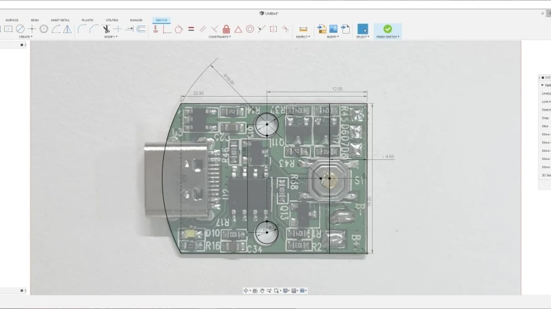Screen dimensions: 551x309
Task: Open the Constraints dropdown menu
Action: [x=220, y=36]
